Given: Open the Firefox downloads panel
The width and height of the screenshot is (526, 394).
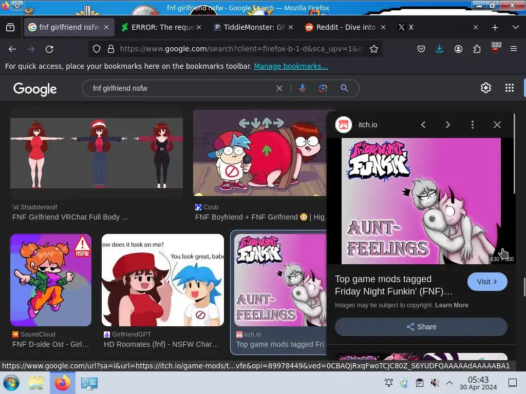Looking at the screenshot, I should tap(440, 49).
